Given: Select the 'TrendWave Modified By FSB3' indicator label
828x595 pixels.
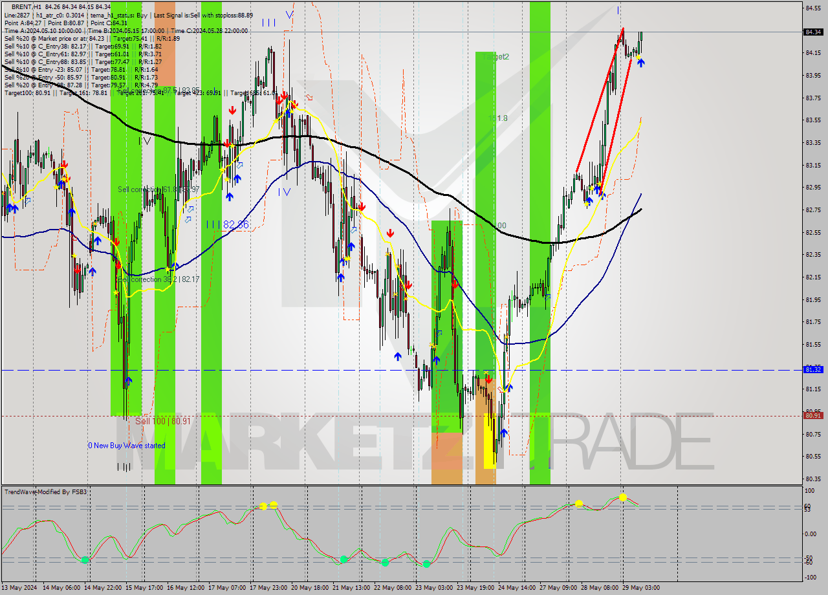Looking at the screenshot, I should (46, 492).
